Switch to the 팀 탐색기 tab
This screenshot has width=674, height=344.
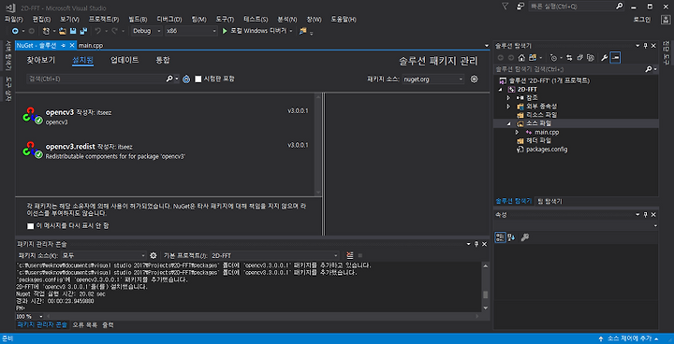550,201
